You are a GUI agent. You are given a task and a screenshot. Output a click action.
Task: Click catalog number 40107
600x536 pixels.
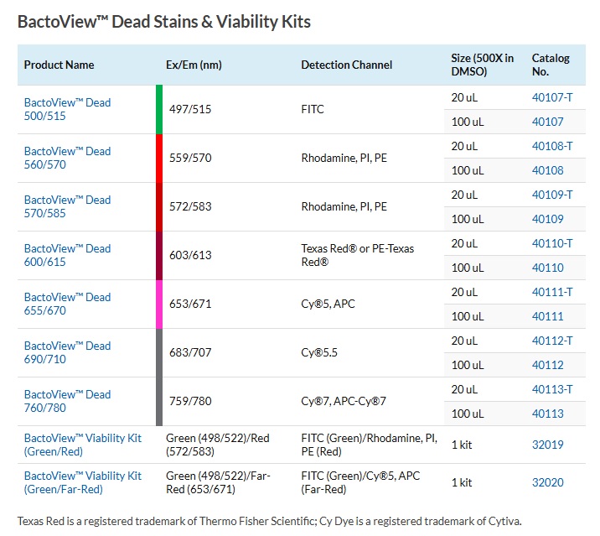coord(547,122)
